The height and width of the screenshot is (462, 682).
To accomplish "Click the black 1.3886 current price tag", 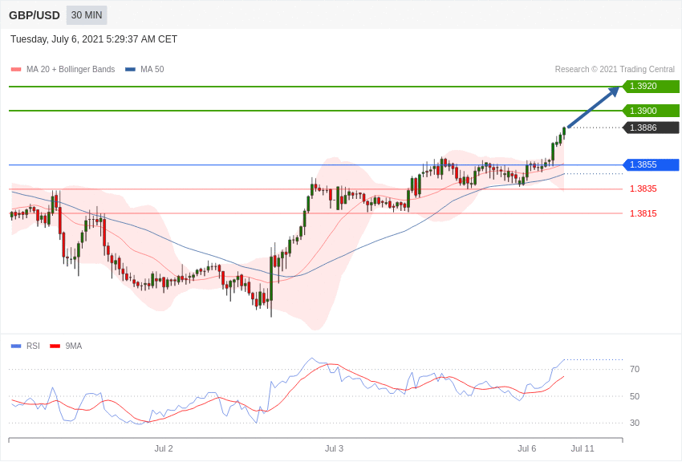I will click(651, 128).
